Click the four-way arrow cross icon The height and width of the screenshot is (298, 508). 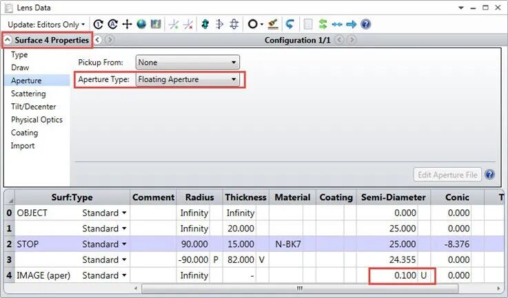(x=127, y=24)
